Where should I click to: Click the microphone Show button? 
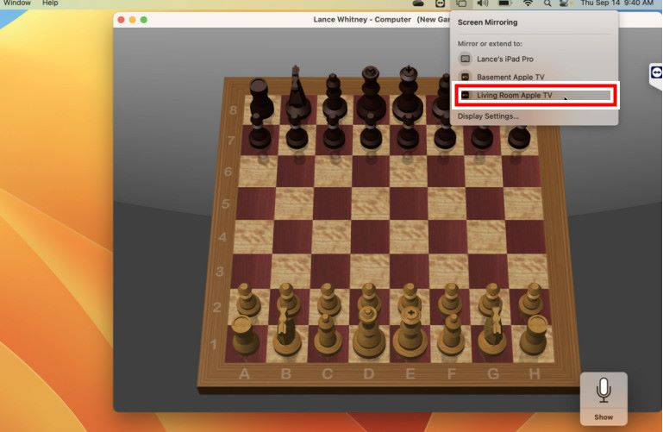pos(604,398)
